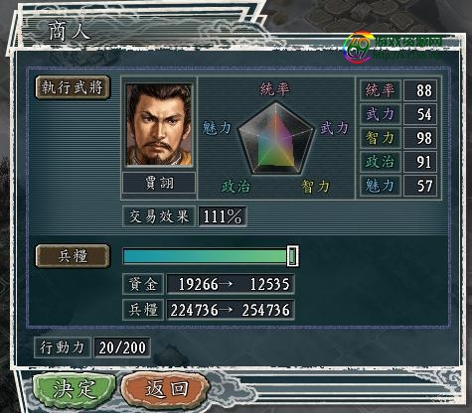Click the 執行武將 button
Viewport: 472px width, 413px height.
point(73,87)
